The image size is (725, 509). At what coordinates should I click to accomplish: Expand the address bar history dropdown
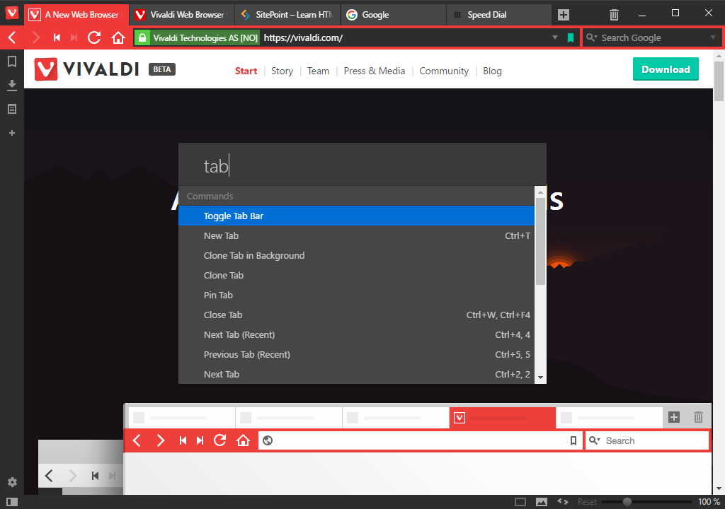pyautogui.click(x=555, y=37)
